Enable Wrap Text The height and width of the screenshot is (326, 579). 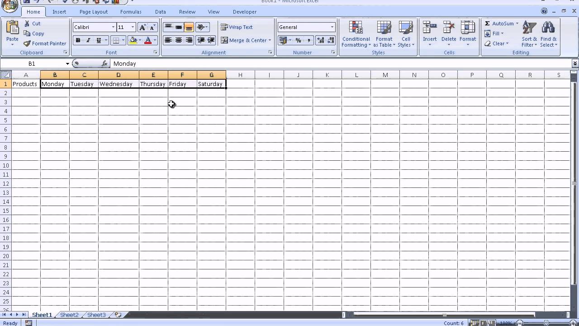pos(237,27)
